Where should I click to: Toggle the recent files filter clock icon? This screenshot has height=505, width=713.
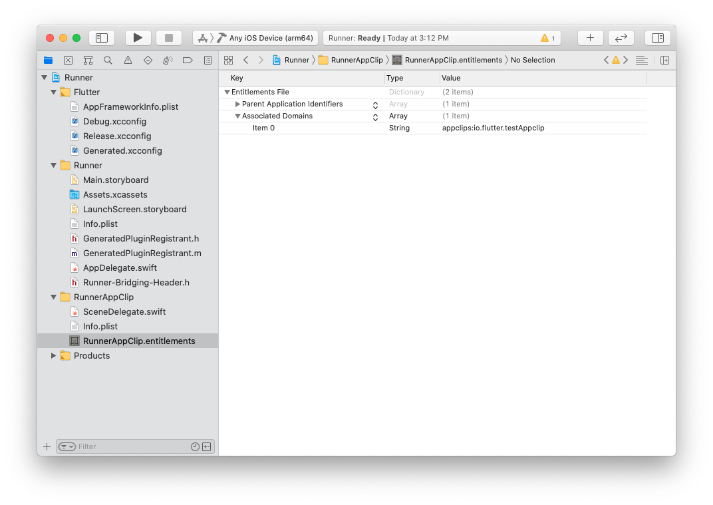click(195, 446)
